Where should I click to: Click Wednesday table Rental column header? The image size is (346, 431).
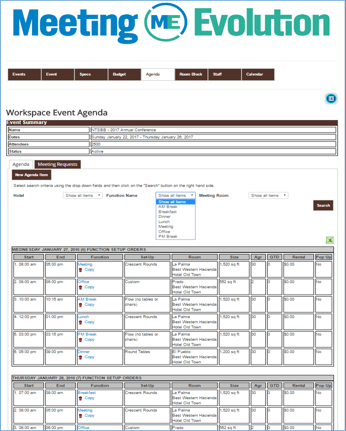[299, 257]
